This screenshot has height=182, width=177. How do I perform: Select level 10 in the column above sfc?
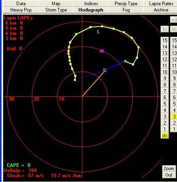(165, 72)
